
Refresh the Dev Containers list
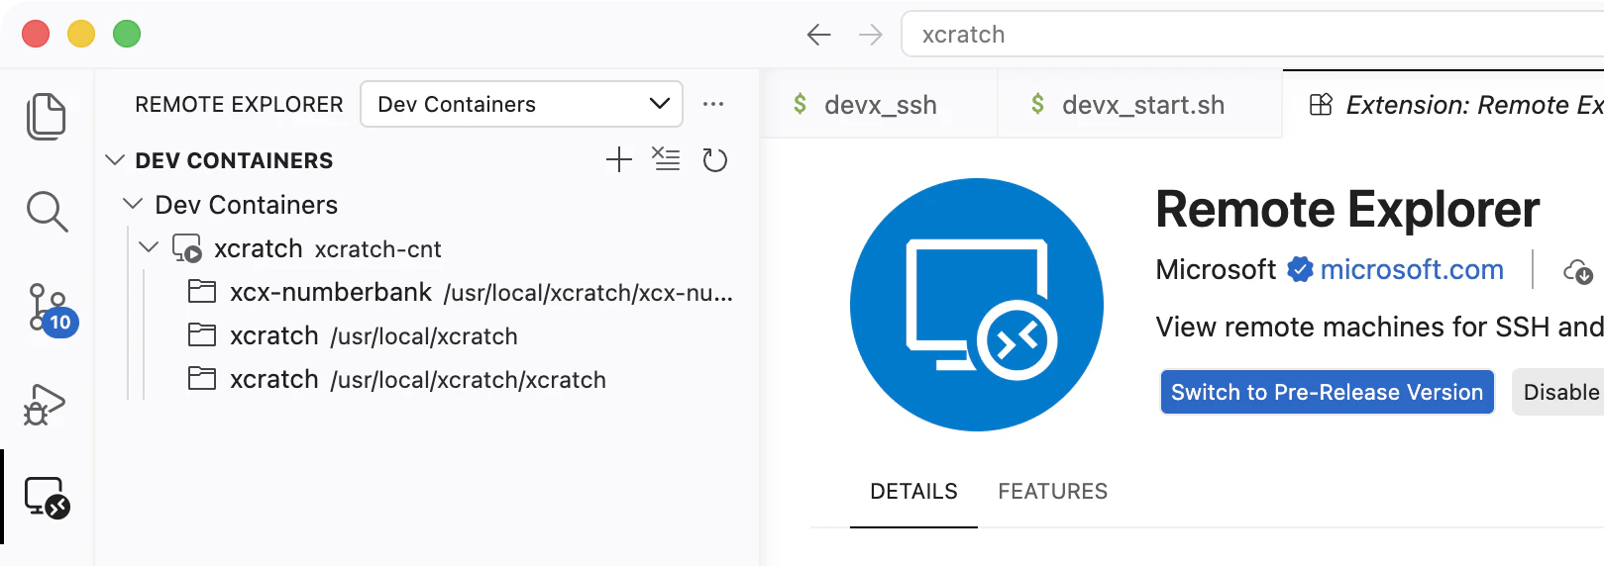(714, 160)
